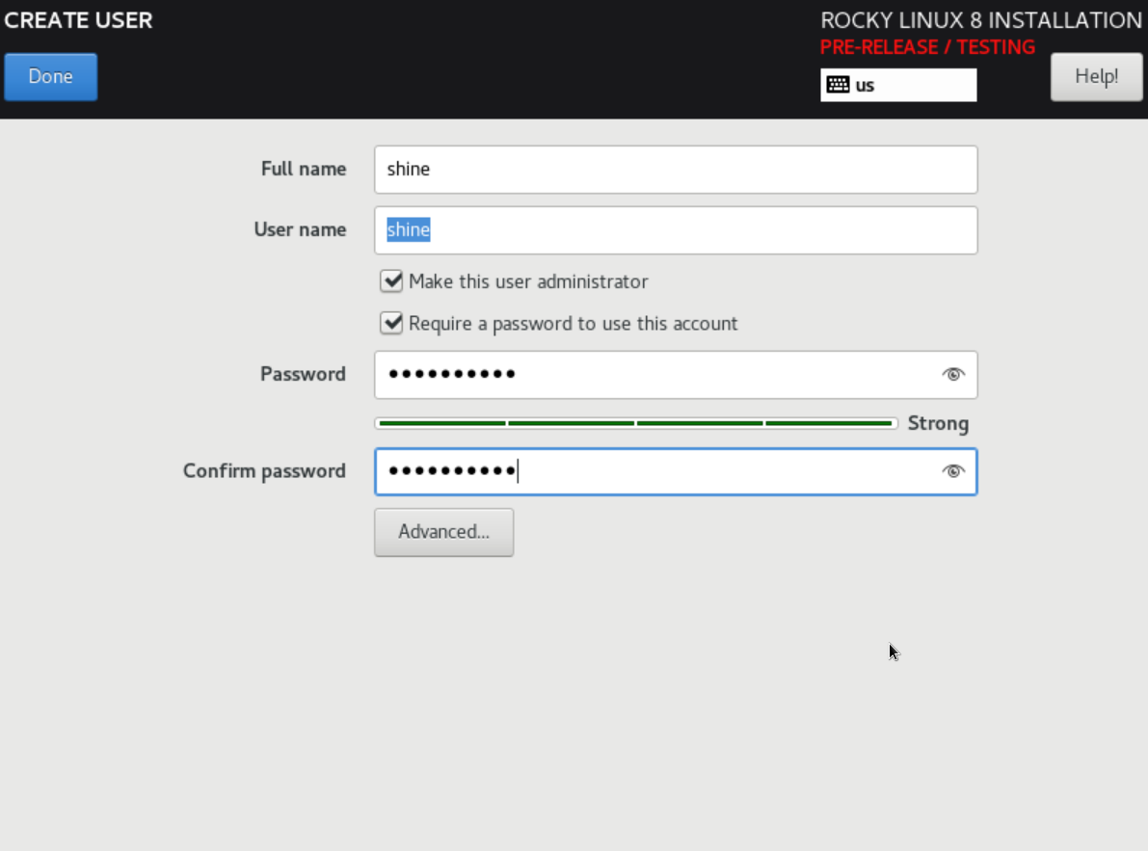Viewport: 1148px width, 851px height.
Task: Reveal the Confirm password with eye icon
Action: [952, 471]
